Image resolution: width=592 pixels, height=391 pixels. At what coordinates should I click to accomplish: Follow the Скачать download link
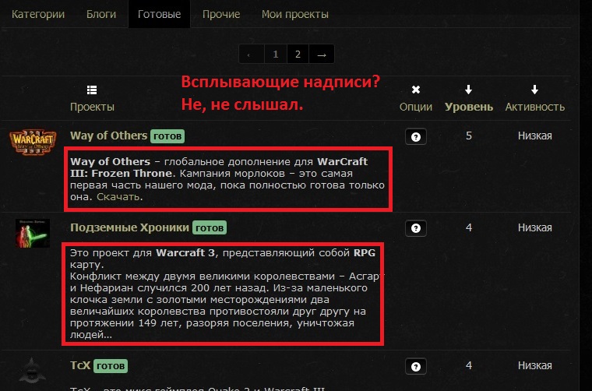[118, 196]
